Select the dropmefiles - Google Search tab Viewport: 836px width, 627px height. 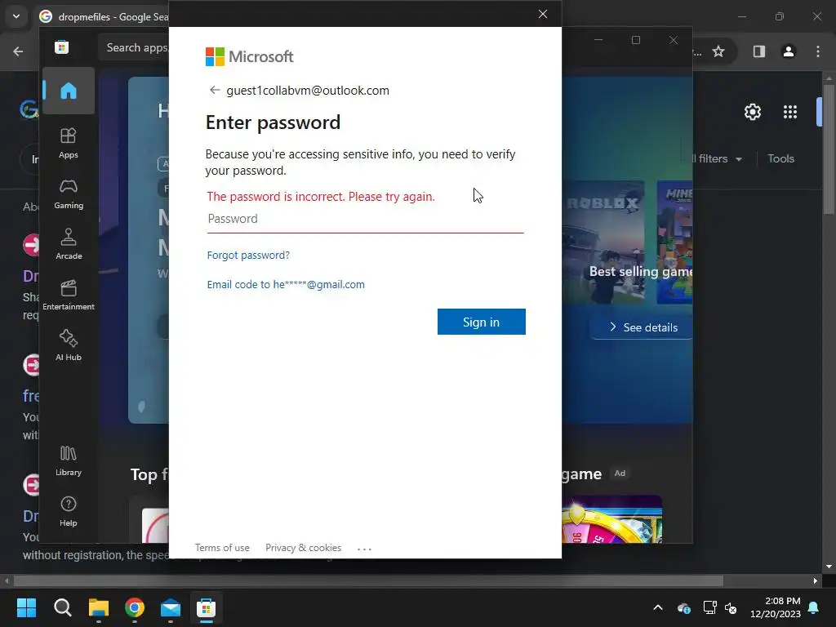pos(104,16)
